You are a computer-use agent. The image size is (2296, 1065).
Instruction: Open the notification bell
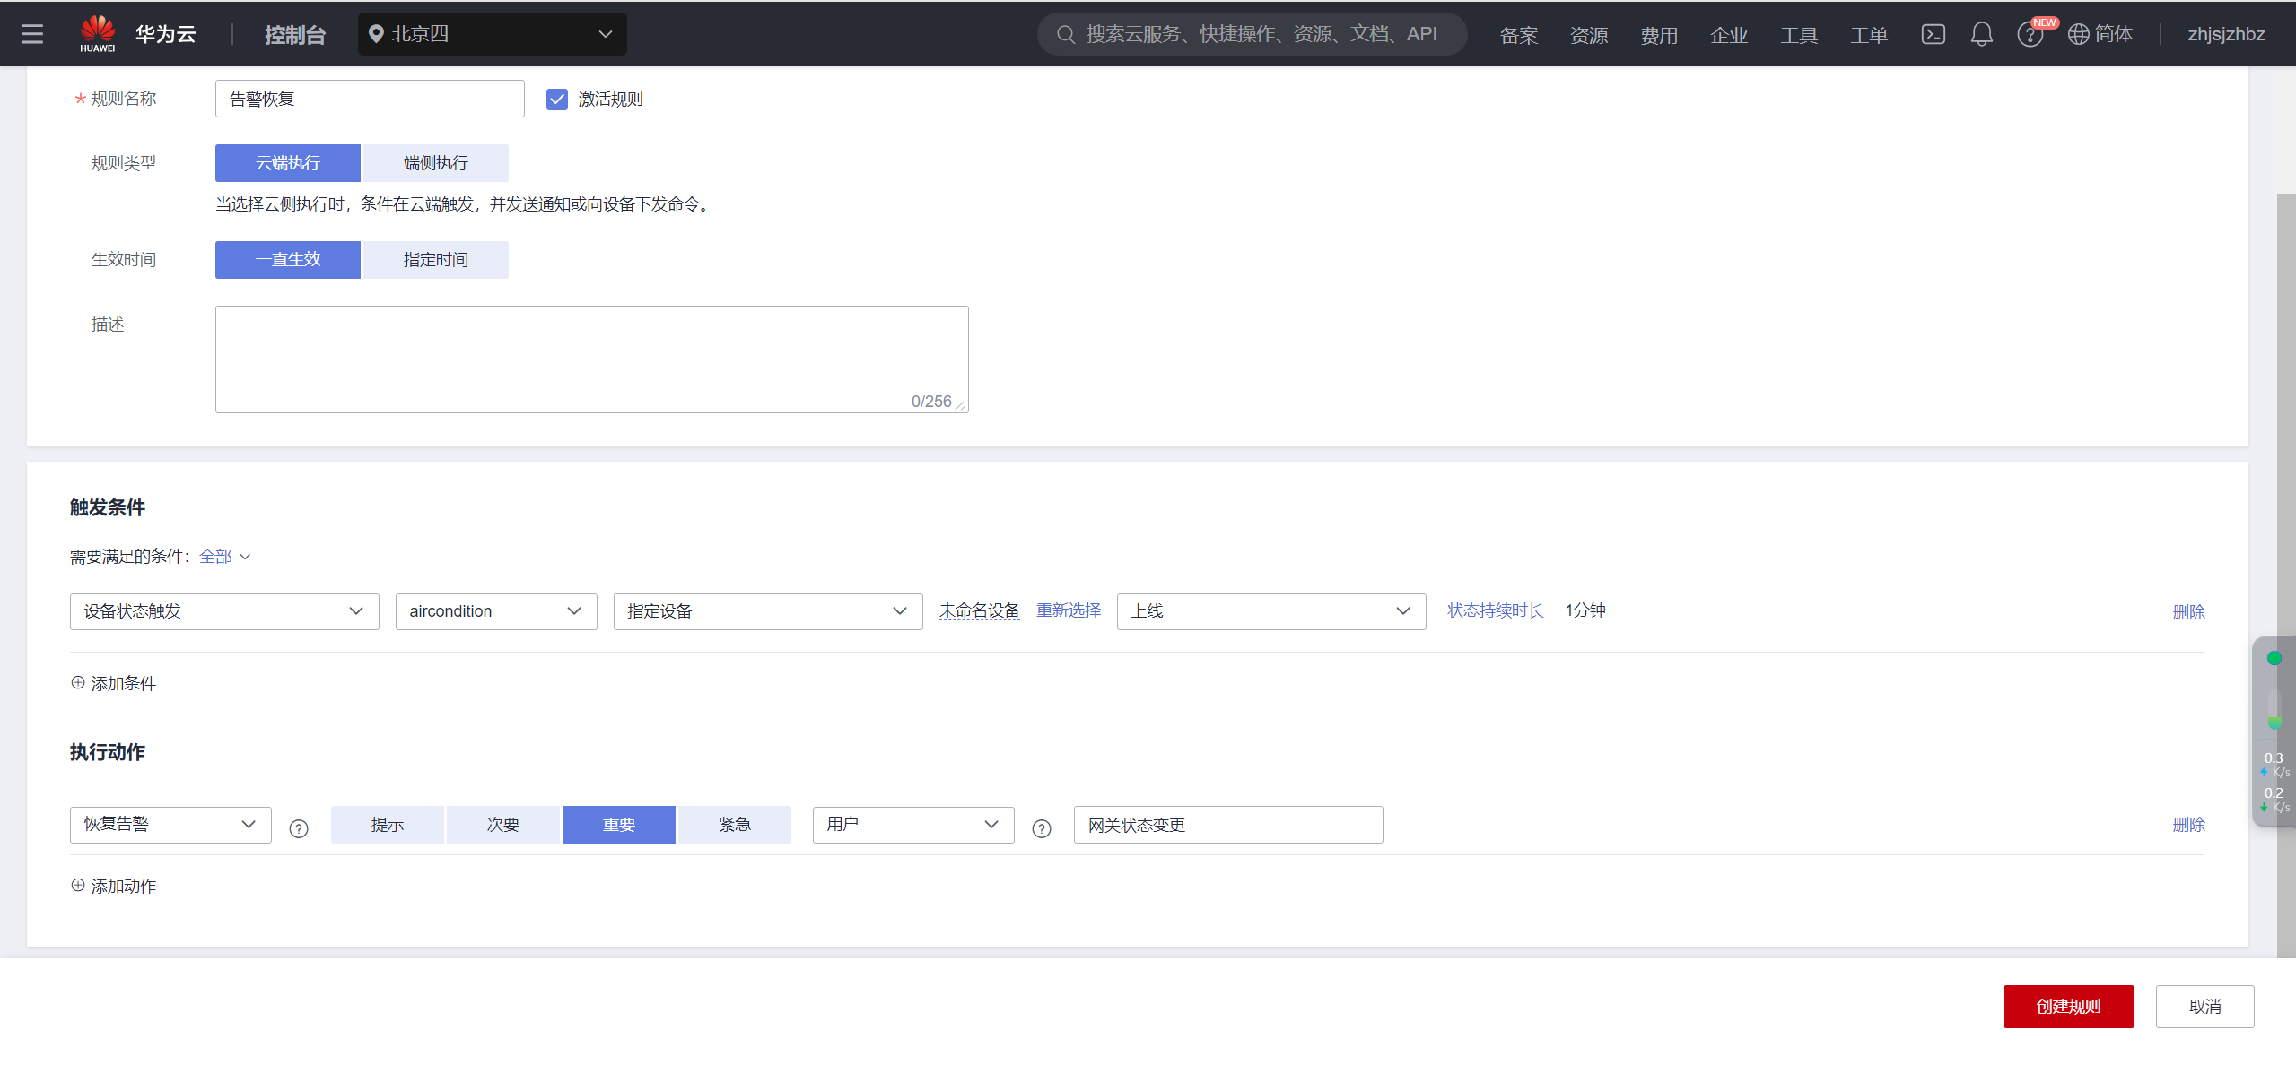pos(1981,34)
